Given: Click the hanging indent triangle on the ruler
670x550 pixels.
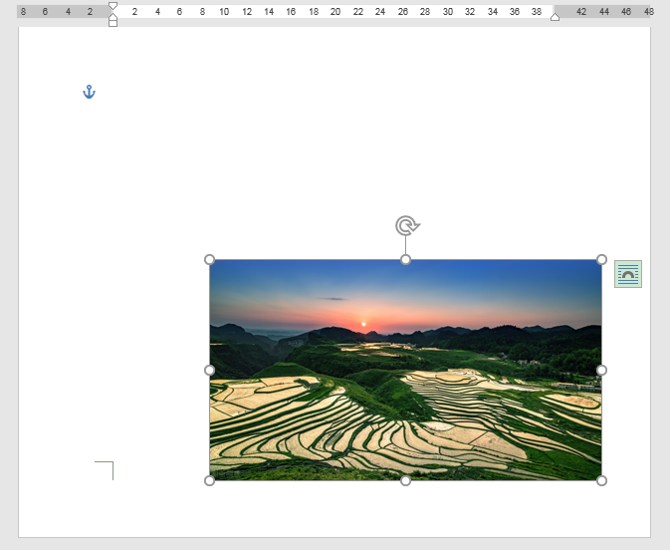Looking at the screenshot, I should (x=112, y=16).
